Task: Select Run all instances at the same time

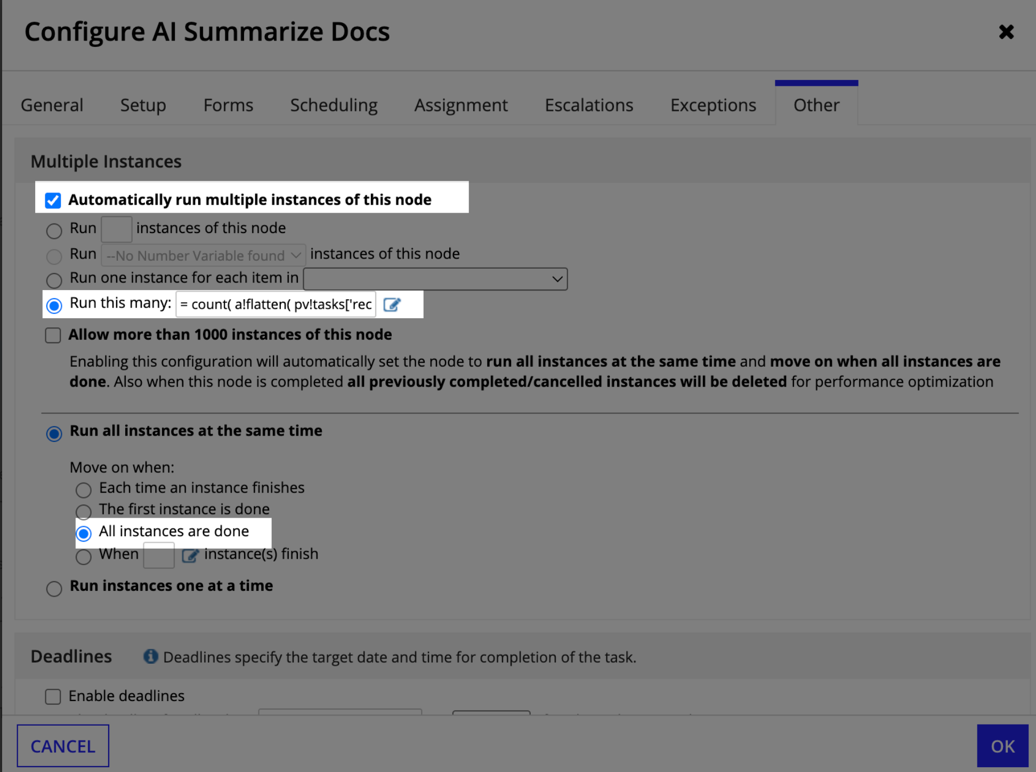Action: (x=54, y=433)
